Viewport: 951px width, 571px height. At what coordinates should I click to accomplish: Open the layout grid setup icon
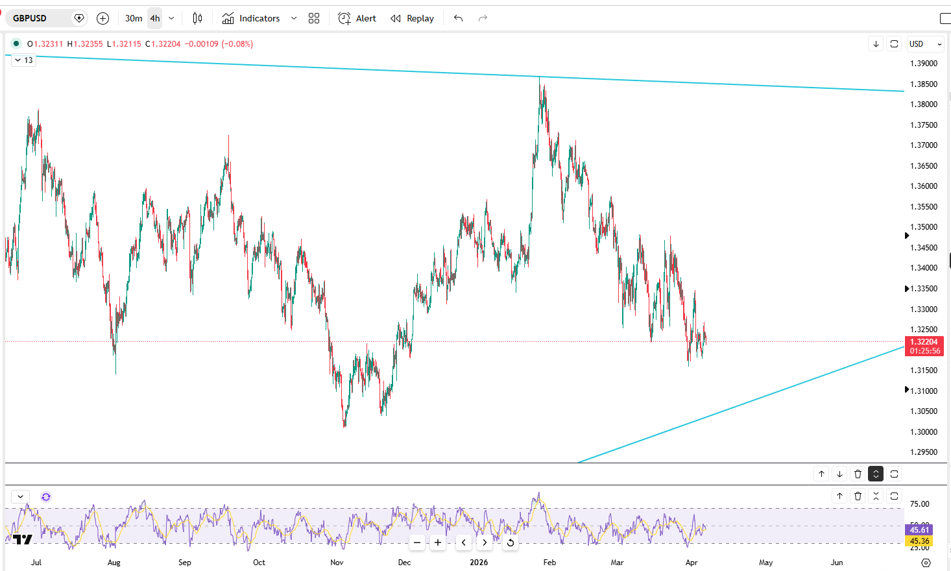(x=314, y=18)
